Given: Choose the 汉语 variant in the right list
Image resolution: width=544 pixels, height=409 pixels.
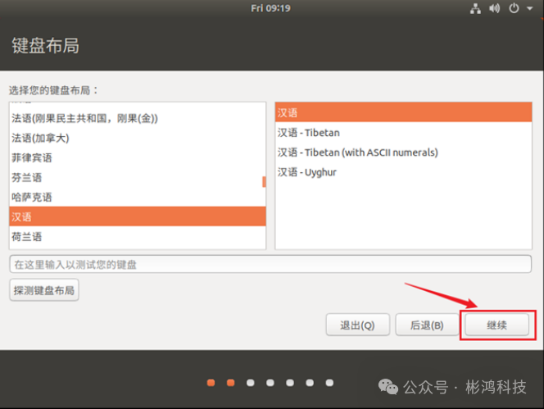Looking at the screenshot, I should click(403, 112).
